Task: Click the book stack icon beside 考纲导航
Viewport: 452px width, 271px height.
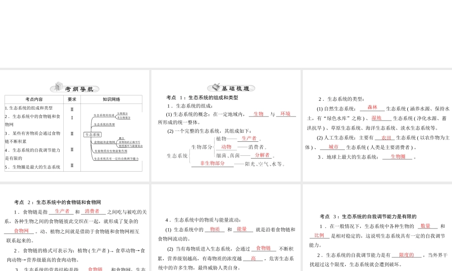Action: coord(58,87)
